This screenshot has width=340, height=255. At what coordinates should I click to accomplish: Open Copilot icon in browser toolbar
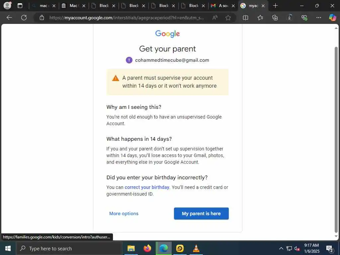332,18
